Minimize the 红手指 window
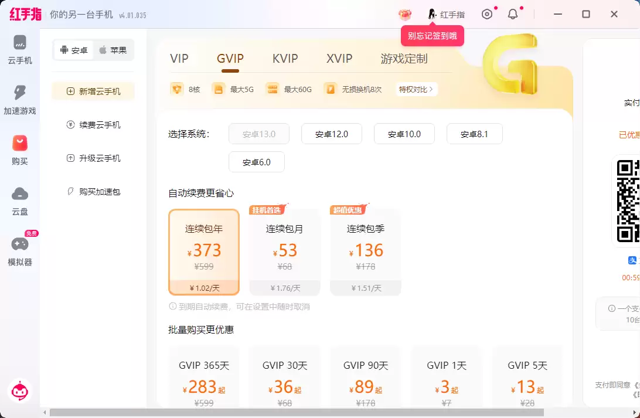 558,14
